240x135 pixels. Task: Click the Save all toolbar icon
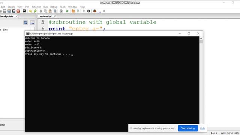tap(13, 11)
